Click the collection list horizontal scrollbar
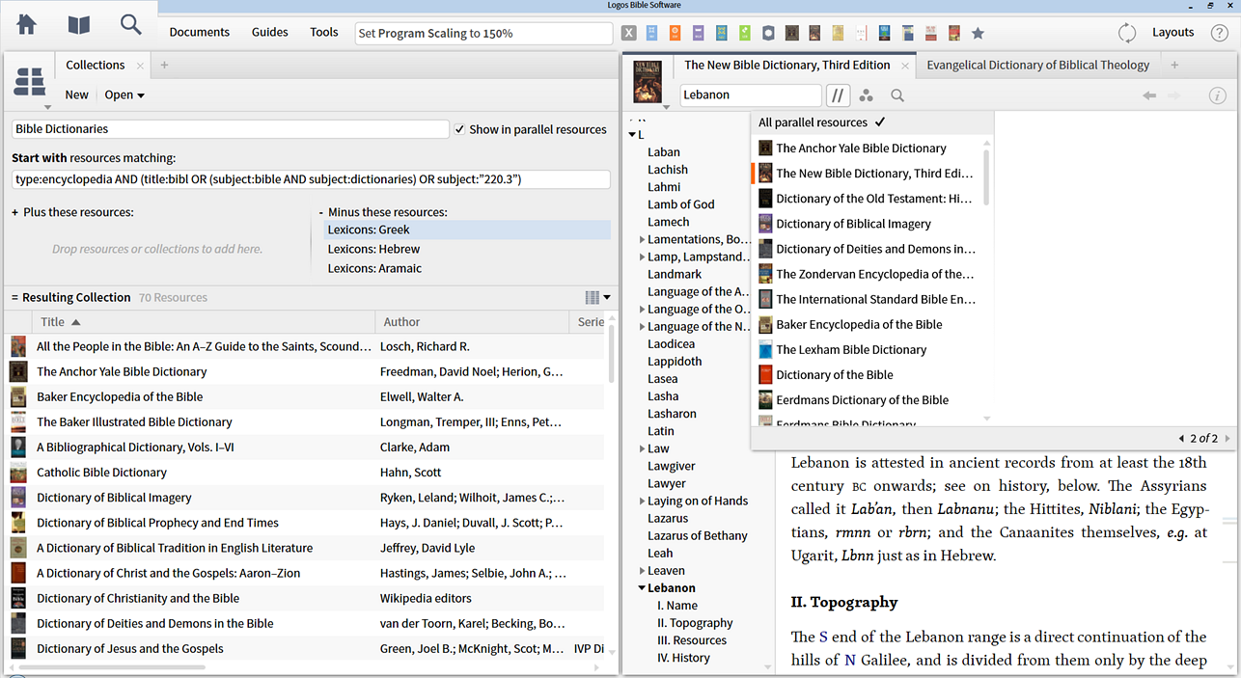Screen dimensions: 1241x678 click(110, 666)
